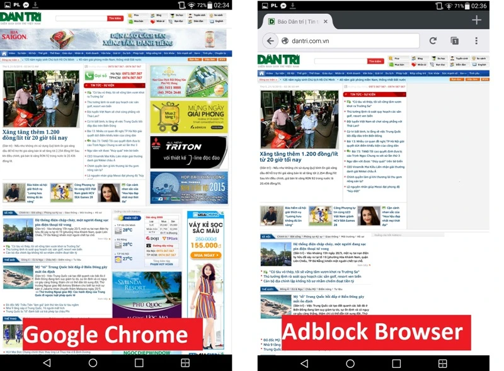The height and width of the screenshot is (371, 504).
Task: Click the search field on the Chrome page
Action: point(81,18)
